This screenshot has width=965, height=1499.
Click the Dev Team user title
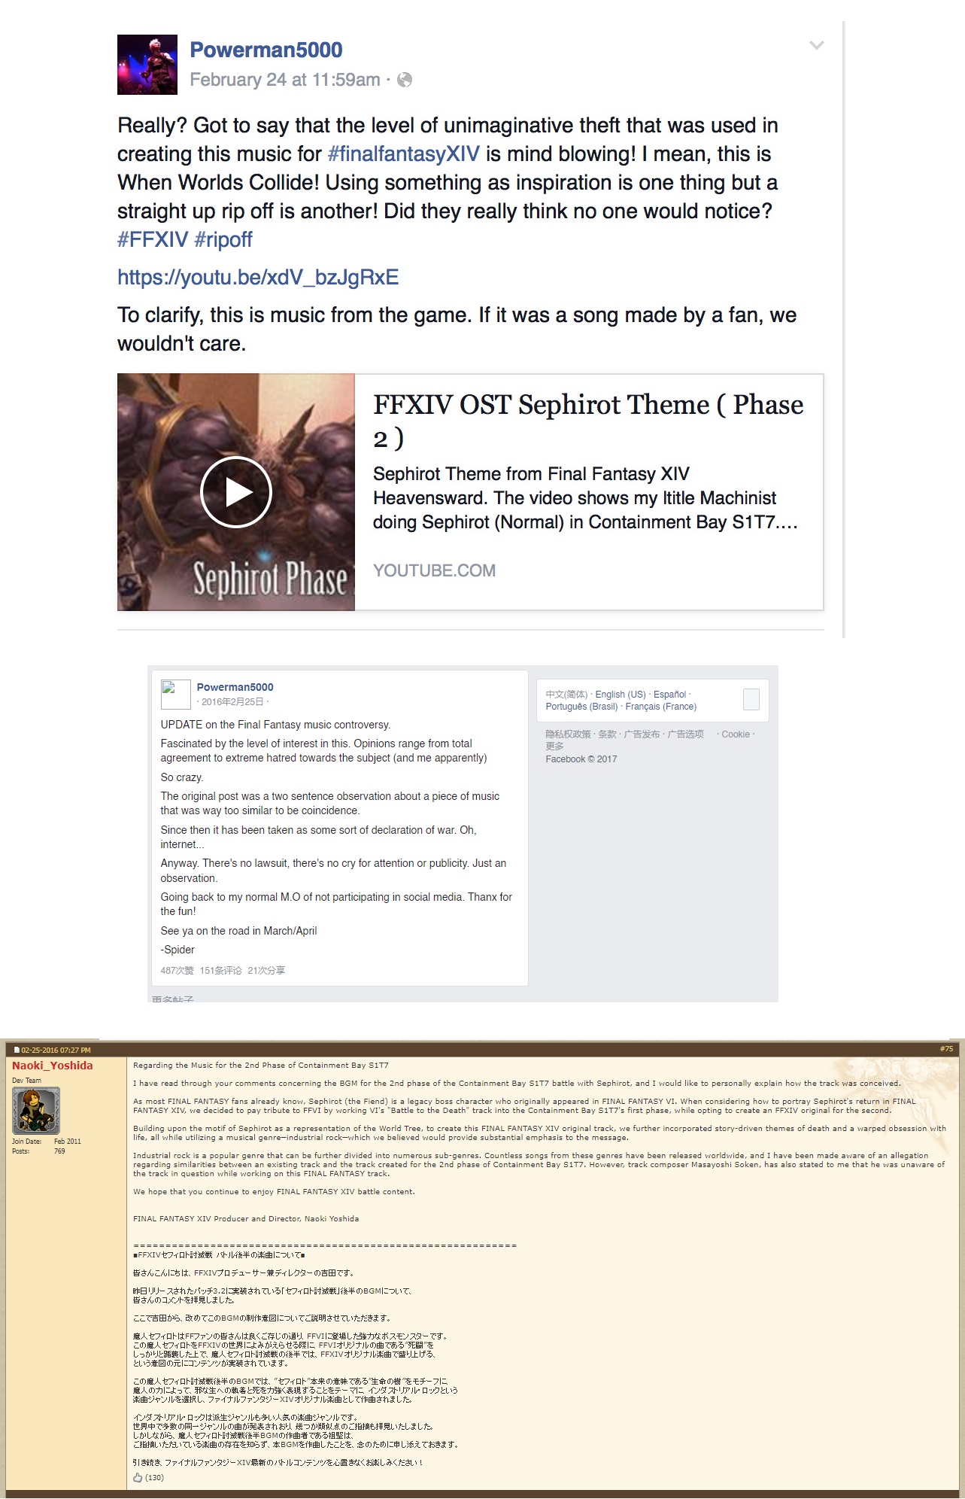[x=26, y=1081]
